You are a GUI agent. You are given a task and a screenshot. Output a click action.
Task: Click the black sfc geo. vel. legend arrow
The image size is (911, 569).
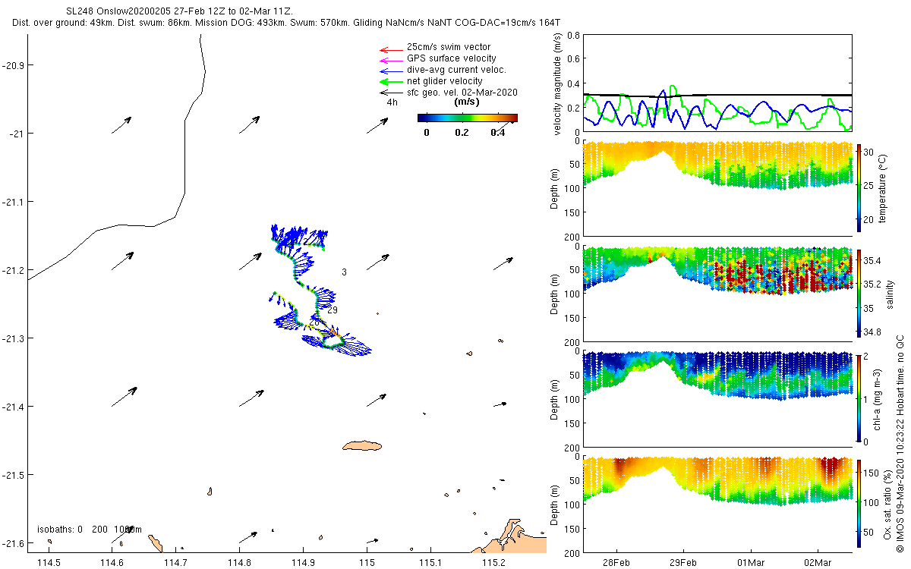pyautogui.click(x=389, y=93)
